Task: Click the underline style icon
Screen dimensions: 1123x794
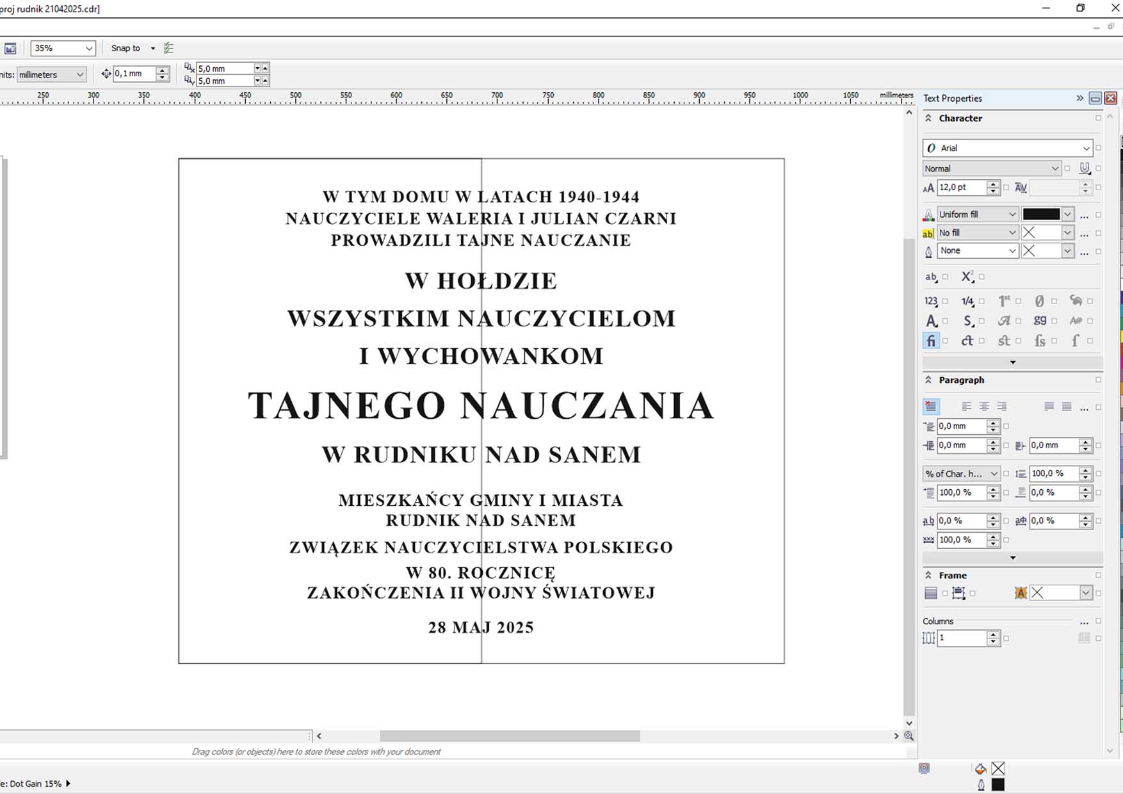Action: point(1084,168)
